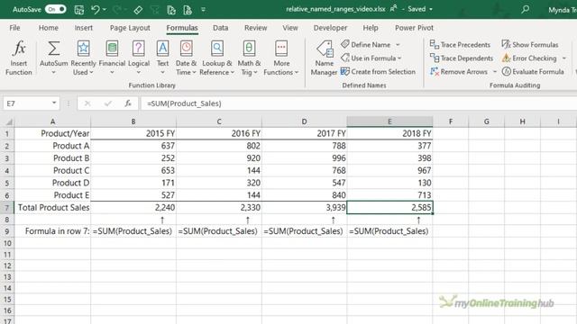This screenshot has height=324, width=577.
Task: Expand the Error Checking dropdown arrow
Action: coord(564,58)
